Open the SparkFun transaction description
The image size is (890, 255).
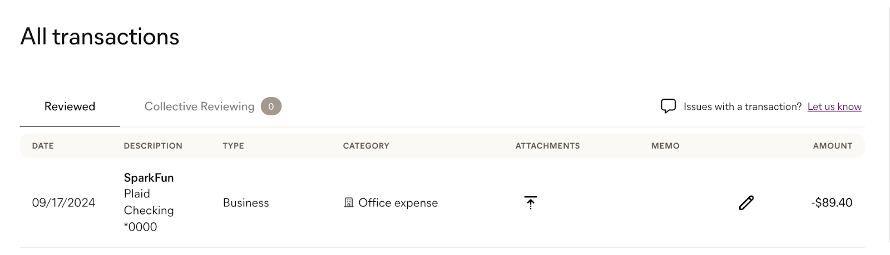(149, 178)
